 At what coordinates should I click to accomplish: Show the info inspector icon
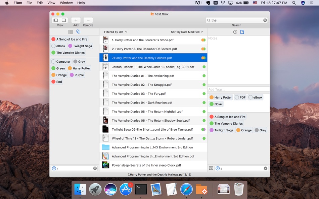click(x=235, y=32)
